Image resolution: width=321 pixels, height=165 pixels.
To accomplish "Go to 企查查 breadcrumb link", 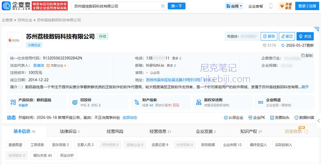I will click(7, 20).
